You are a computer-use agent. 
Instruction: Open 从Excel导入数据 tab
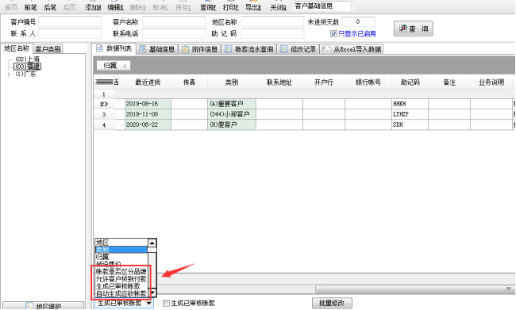point(352,49)
